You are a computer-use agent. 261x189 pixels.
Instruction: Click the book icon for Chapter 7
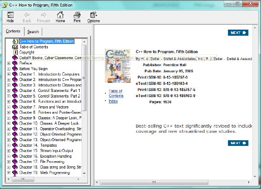[x=15, y=107]
